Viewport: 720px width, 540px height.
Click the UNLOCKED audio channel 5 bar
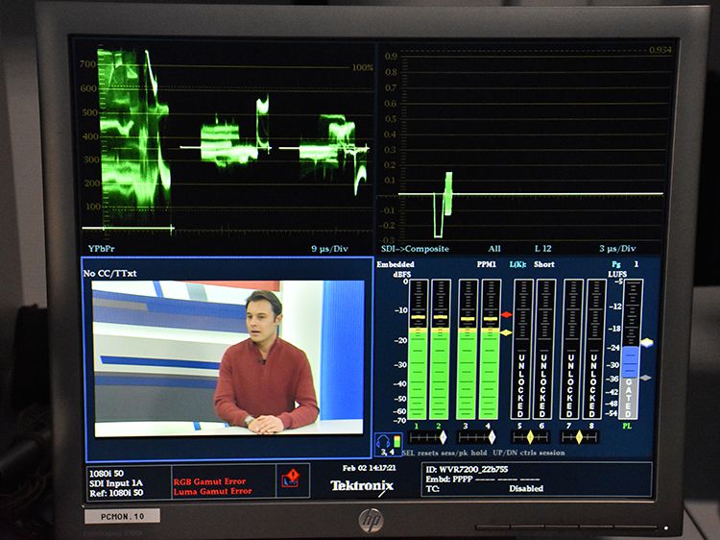(523, 351)
